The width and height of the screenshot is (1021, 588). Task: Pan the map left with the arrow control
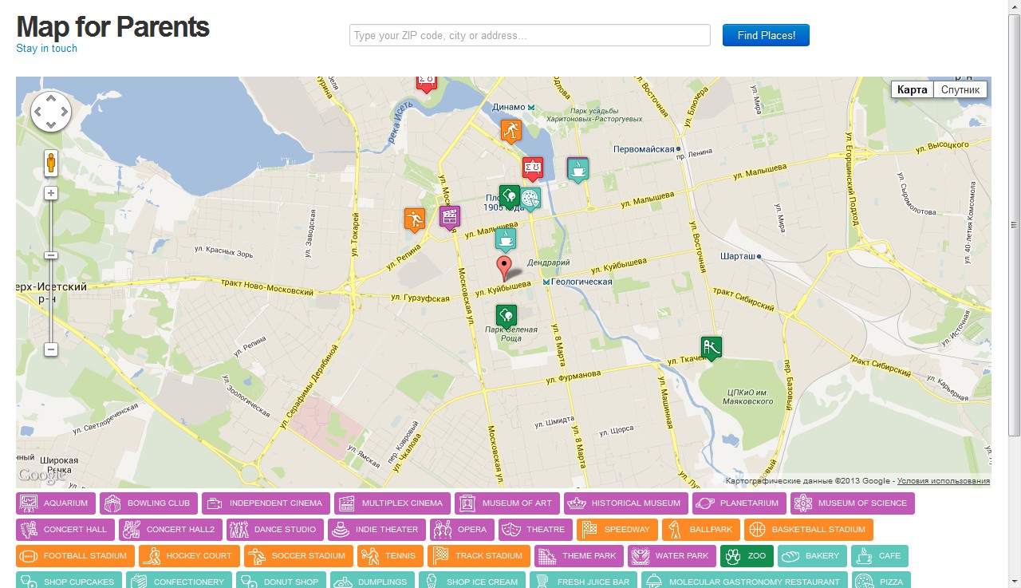click(37, 112)
